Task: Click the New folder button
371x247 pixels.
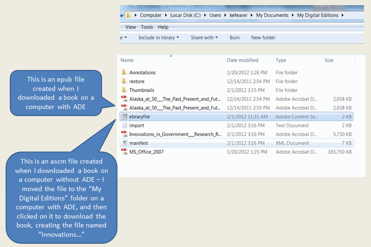Action: point(263,38)
